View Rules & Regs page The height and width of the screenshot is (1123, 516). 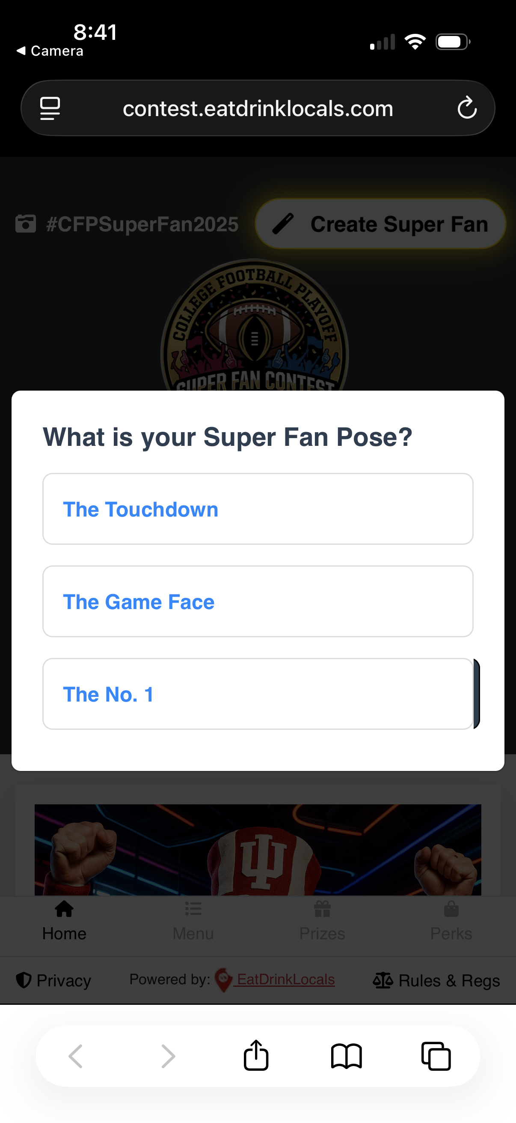coord(436,980)
